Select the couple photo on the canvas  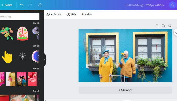pos(125,56)
